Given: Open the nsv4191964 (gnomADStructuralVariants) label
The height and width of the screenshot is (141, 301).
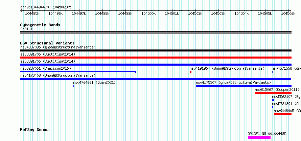Looking at the screenshot, I should point(227,68).
